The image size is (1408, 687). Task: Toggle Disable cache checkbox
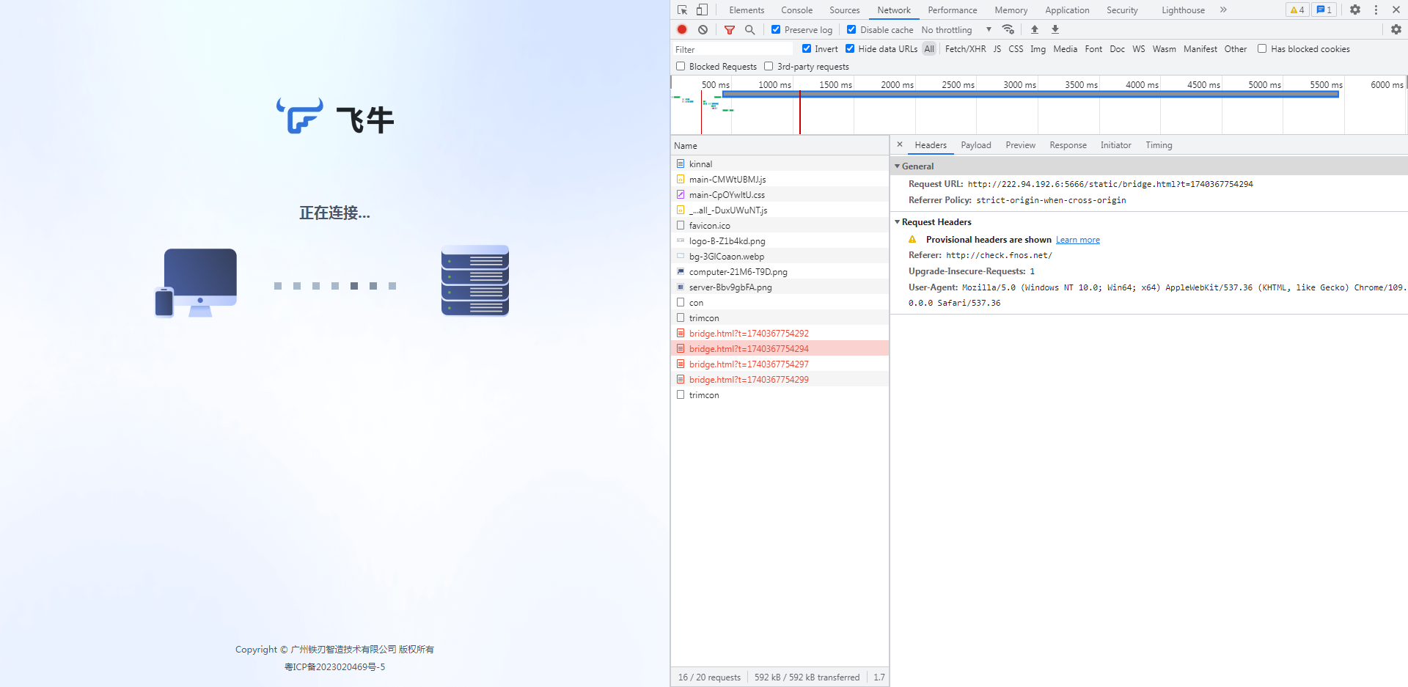[851, 29]
